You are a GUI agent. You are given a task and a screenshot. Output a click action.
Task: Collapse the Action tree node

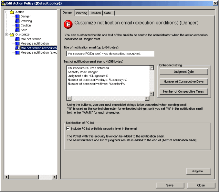(x=7, y=12)
